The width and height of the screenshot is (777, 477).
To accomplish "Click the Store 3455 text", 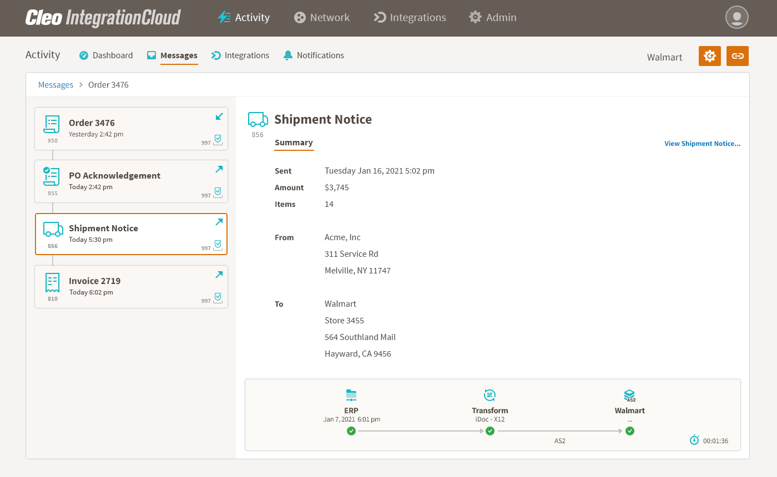I will tap(344, 321).
